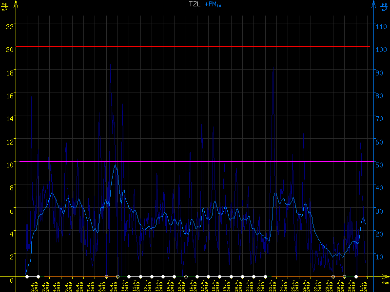Select the first white diamond marker on the time axis
This screenshot has width=390, height=292.
pos(27,276)
